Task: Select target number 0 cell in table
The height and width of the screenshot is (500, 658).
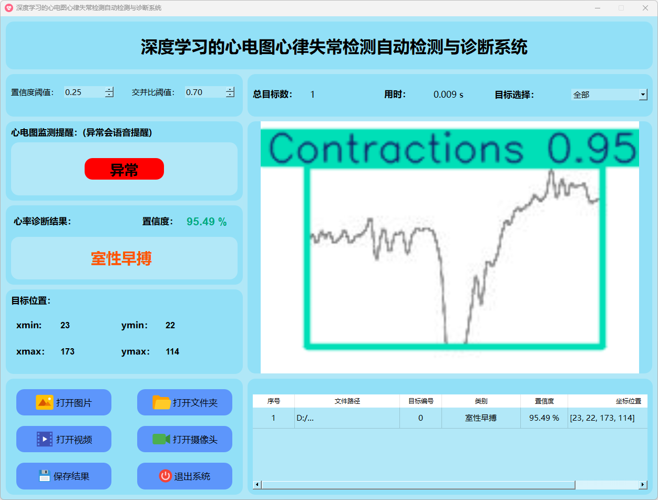Action: point(420,418)
